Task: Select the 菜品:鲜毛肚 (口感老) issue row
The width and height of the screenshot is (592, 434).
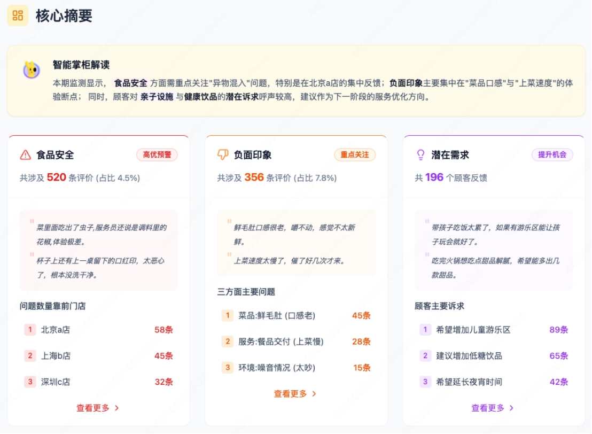Action: pos(296,315)
